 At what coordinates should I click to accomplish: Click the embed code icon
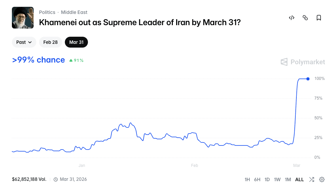[x=291, y=18]
